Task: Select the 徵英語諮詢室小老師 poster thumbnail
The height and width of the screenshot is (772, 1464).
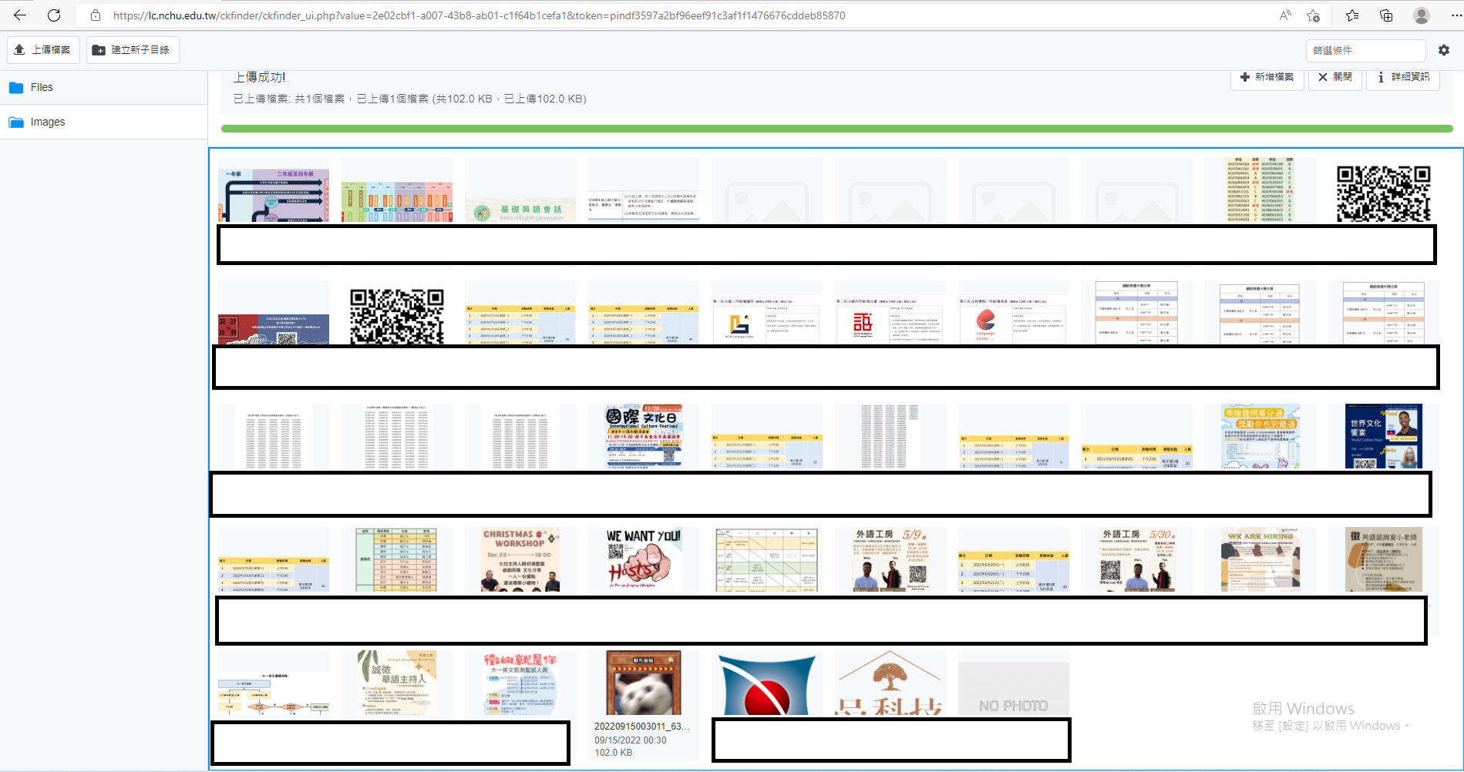Action: point(1384,559)
